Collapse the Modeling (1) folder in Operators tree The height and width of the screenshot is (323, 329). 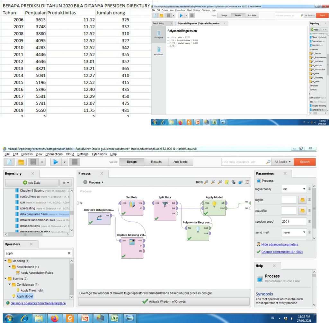(6, 261)
